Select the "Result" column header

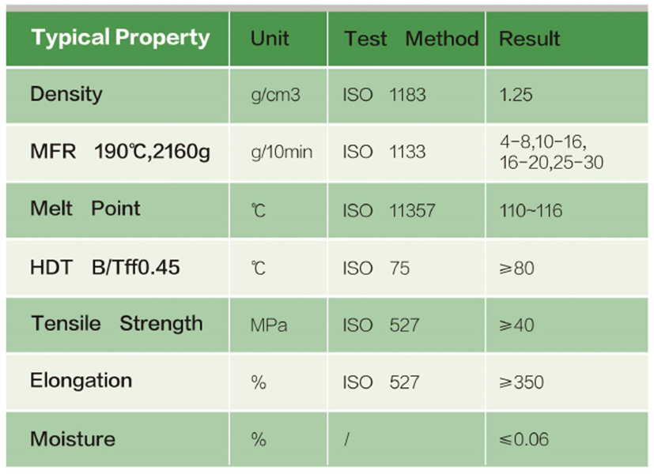point(530,38)
